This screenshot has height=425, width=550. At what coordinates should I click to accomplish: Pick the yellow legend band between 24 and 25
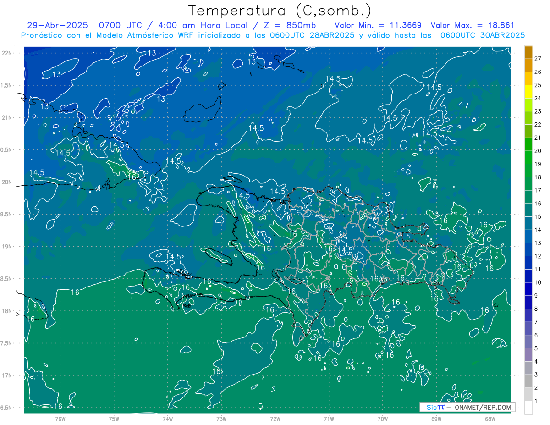[x=528, y=92]
